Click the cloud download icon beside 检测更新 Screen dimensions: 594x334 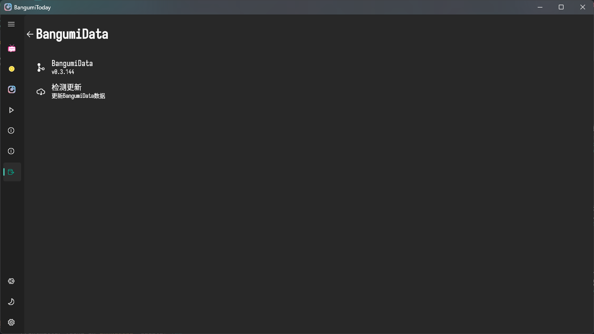(41, 92)
